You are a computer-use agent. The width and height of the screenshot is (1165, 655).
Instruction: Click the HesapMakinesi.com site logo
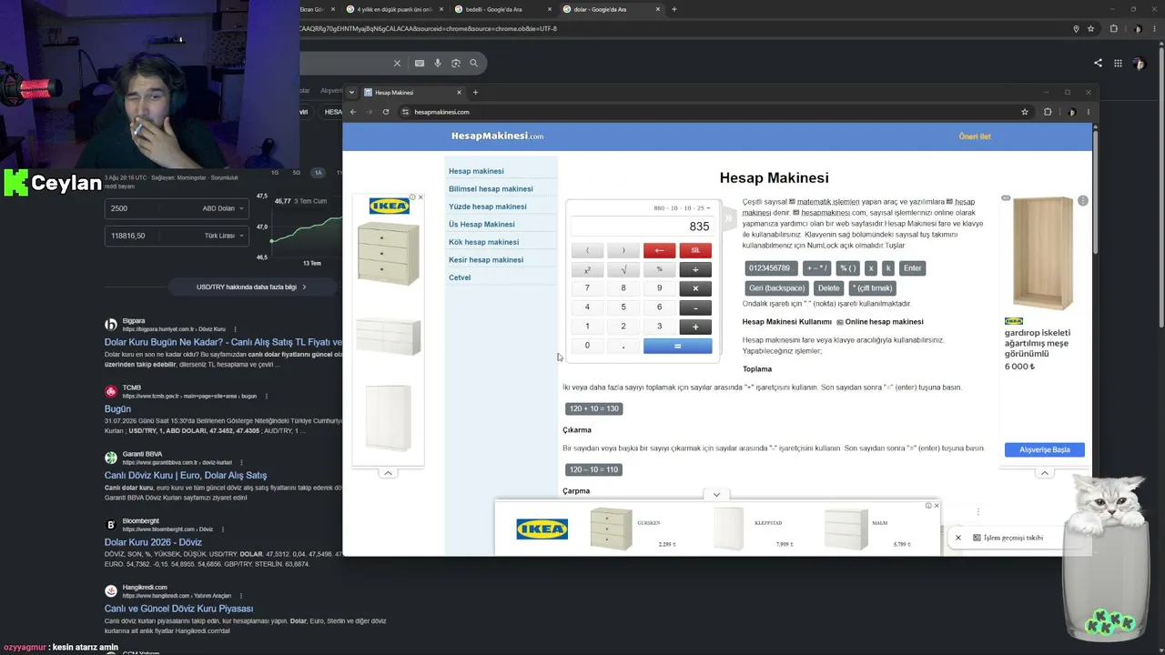tap(497, 136)
